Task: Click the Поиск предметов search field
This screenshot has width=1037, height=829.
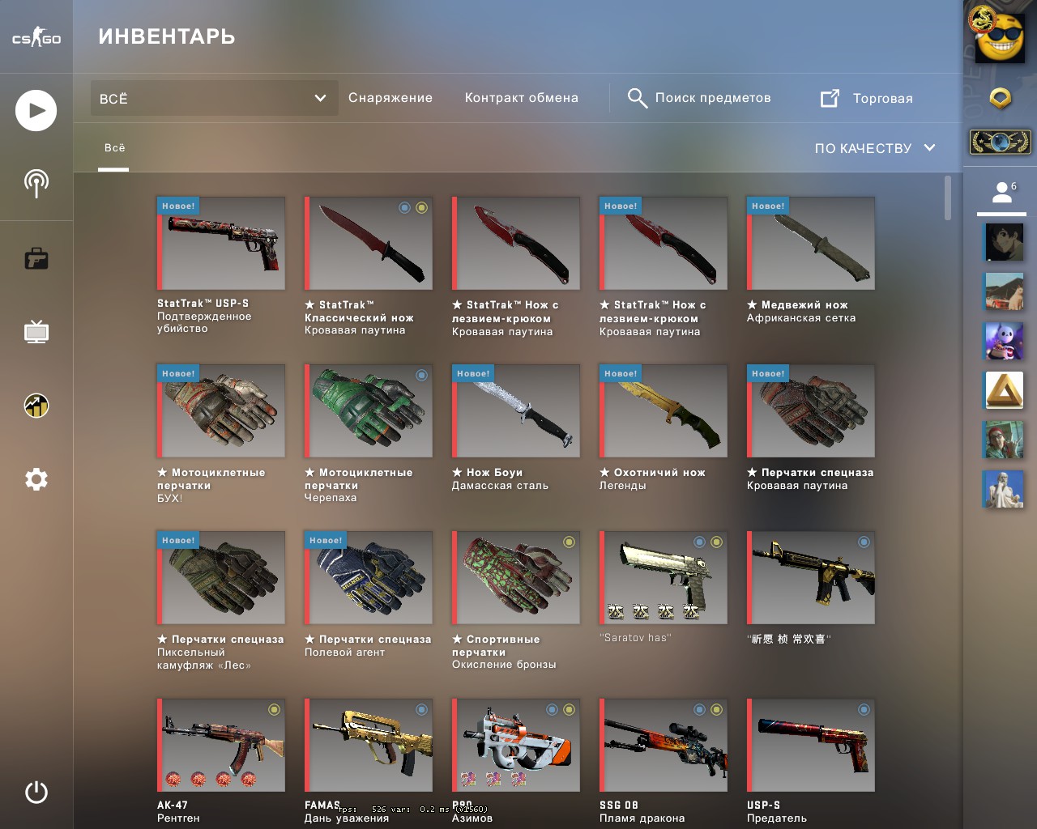Action: click(699, 98)
